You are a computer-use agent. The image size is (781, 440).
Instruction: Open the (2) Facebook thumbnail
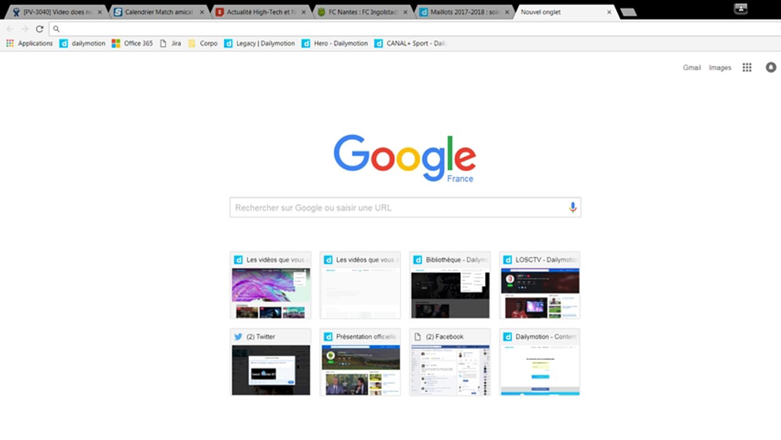[450, 362]
